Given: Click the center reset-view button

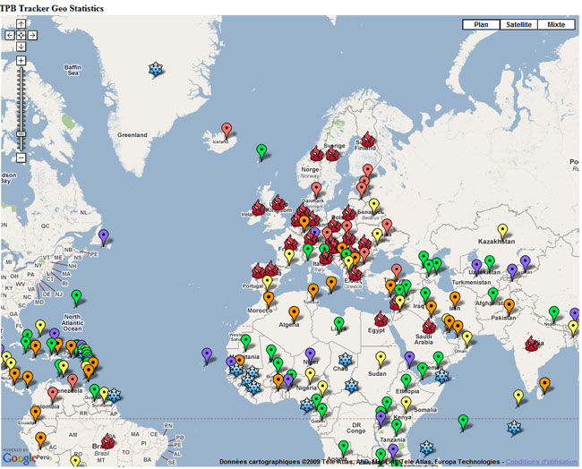Looking at the screenshot, I should (x=21, y=36).
